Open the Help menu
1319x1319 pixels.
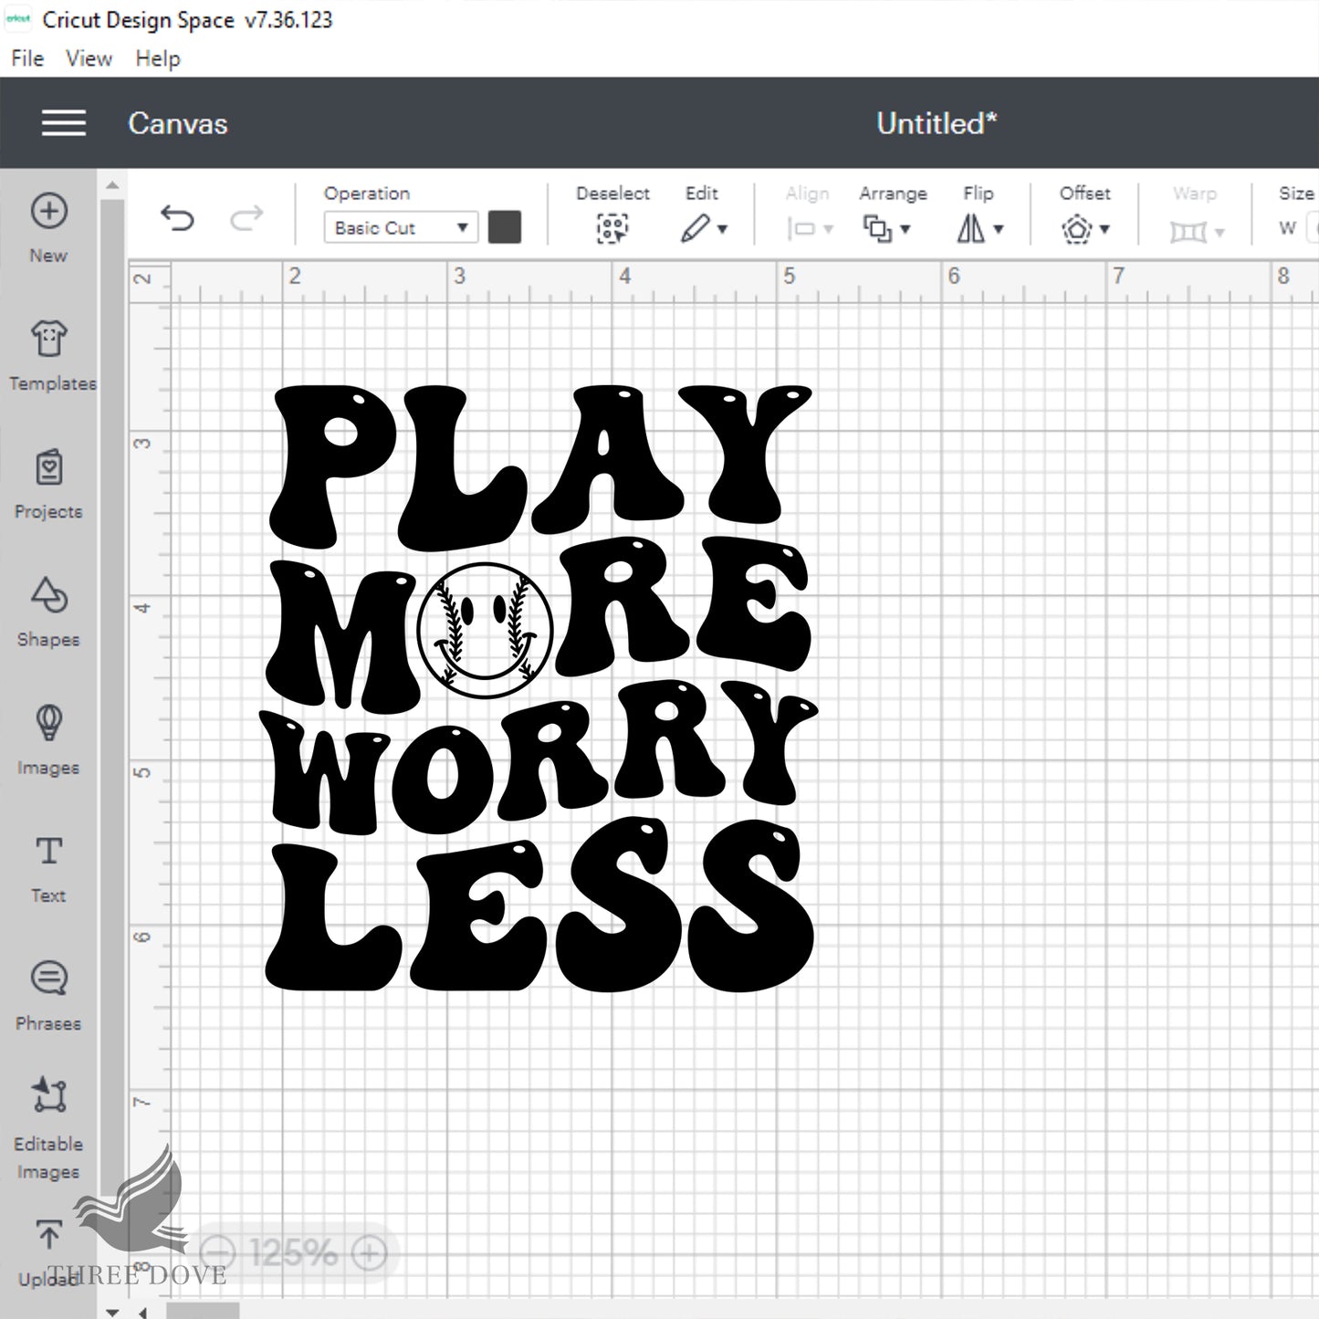pos(158,58)
